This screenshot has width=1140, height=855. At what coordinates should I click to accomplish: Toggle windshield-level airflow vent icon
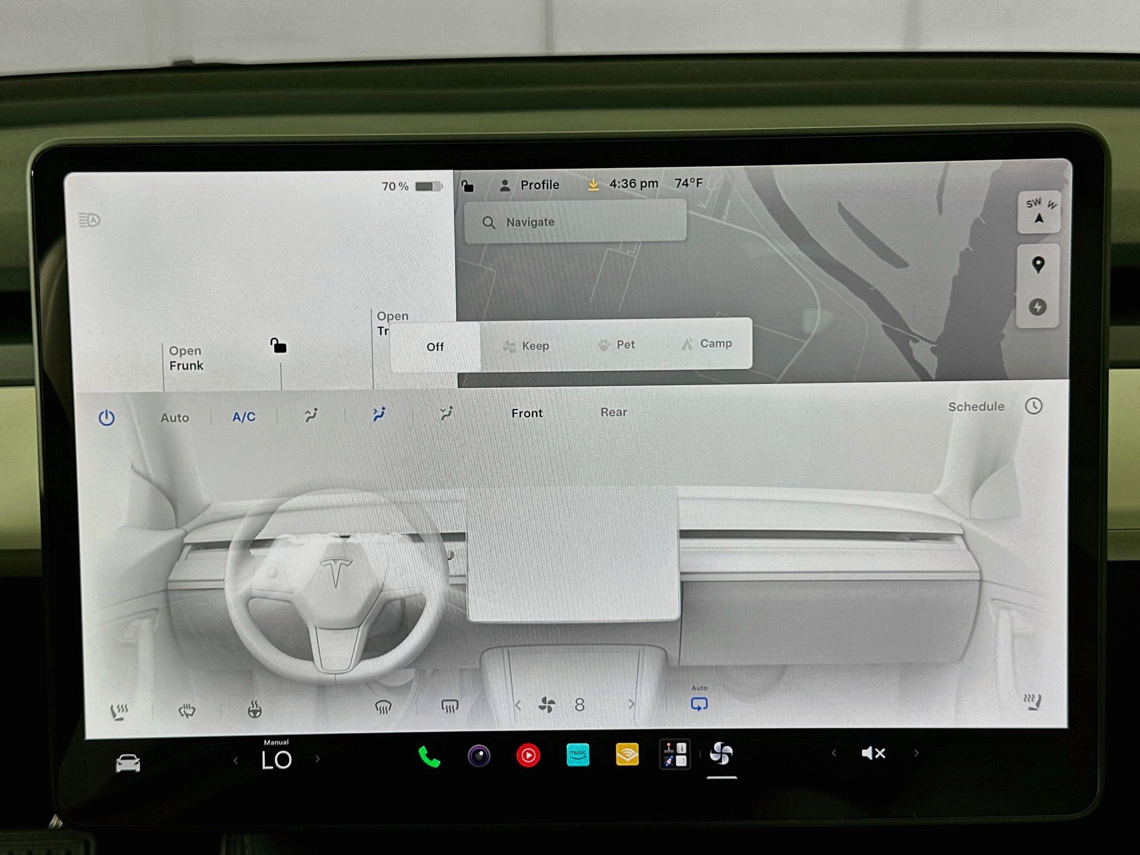(x=311, y=415)
